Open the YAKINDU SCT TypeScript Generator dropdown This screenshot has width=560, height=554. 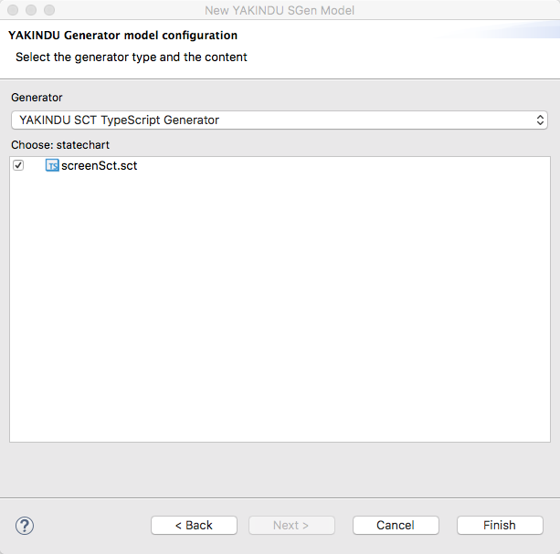click(x=280, y=120)
